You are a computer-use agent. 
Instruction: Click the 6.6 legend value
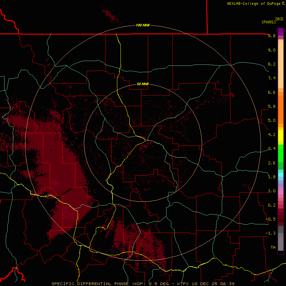[x=272, y=92]
